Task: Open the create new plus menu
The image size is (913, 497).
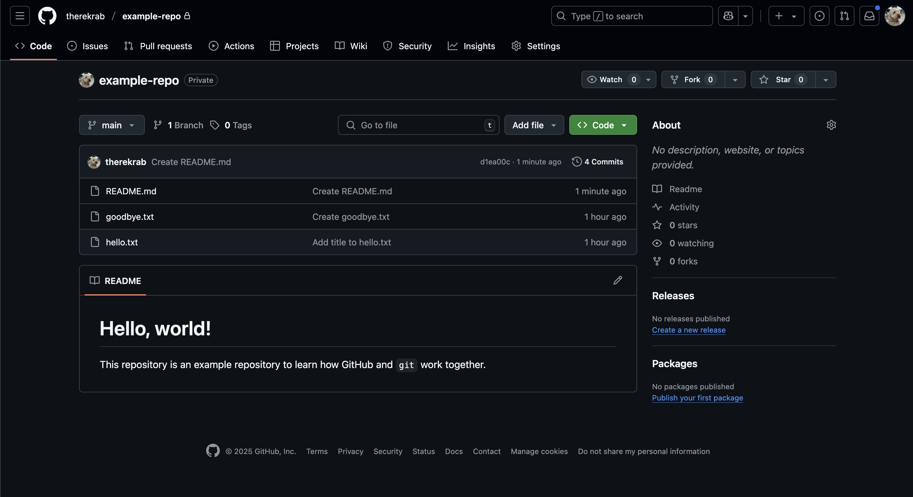Action: (x=786, y=16)
